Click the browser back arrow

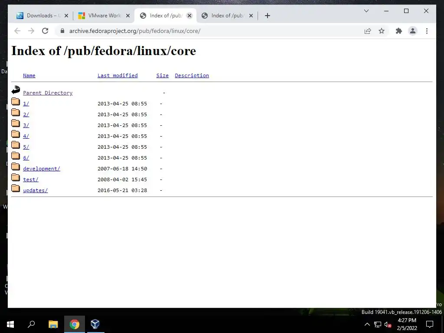pyautogui.click(x=17, y=31)
